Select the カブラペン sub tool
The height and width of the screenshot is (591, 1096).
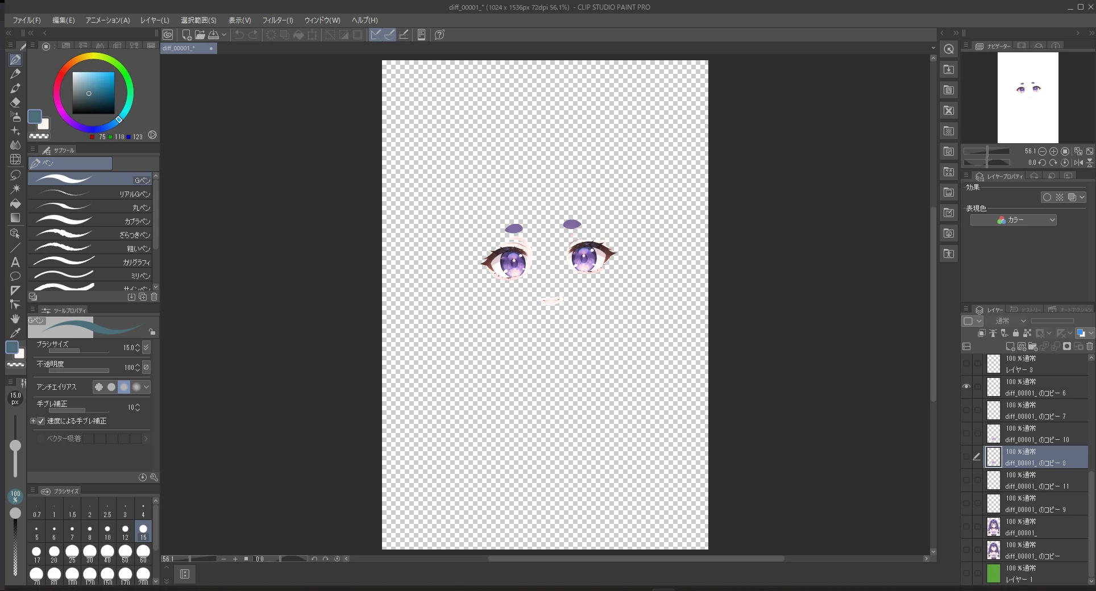[x=90, y=221]
